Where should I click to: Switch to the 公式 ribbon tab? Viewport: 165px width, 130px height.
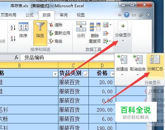(30, 15)
